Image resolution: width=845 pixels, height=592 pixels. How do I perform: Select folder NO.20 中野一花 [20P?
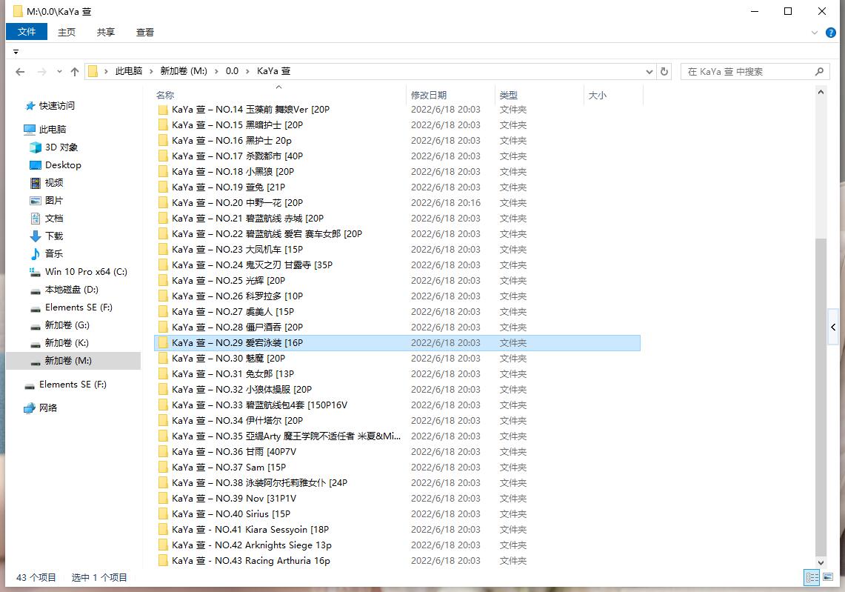[x=397, y=203]
